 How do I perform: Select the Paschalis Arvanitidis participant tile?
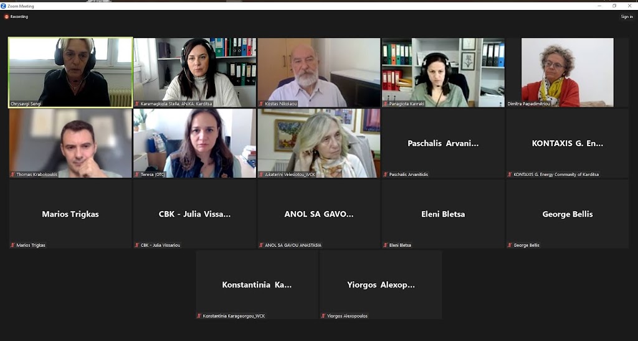pyautogui.click(x=443, y=143)
